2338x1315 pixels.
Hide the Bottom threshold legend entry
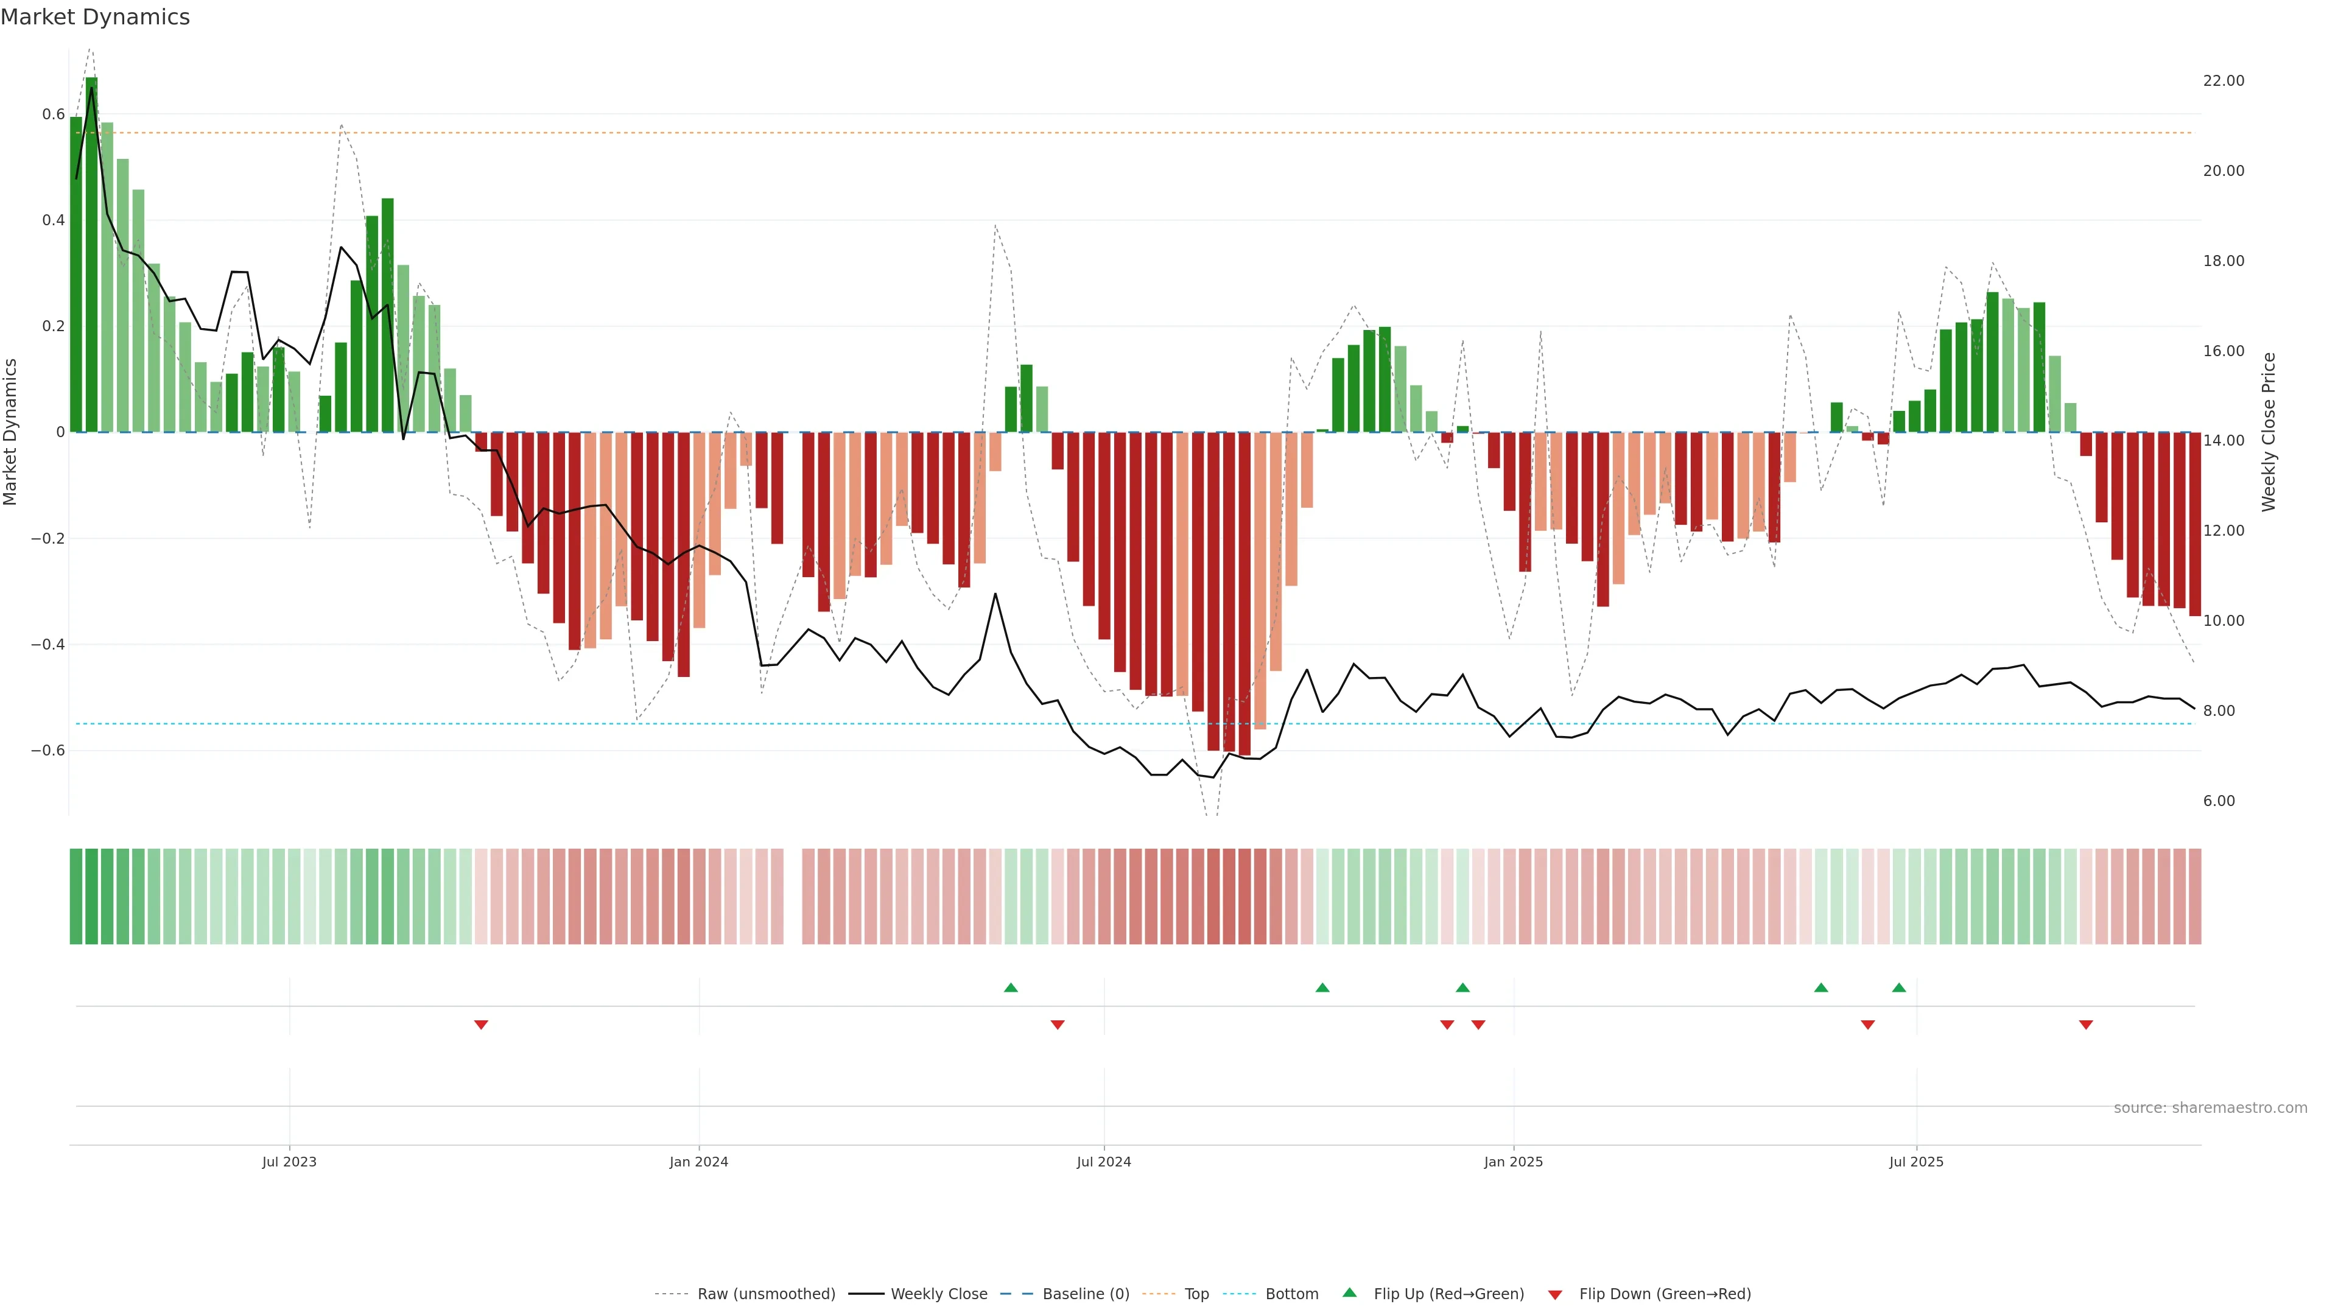1291,1293
